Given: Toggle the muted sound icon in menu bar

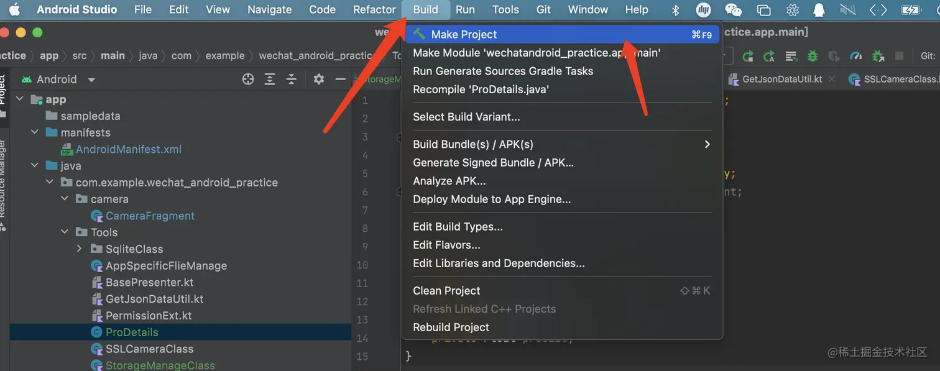Looking at the screenshot, I should (x=847, y=9).
